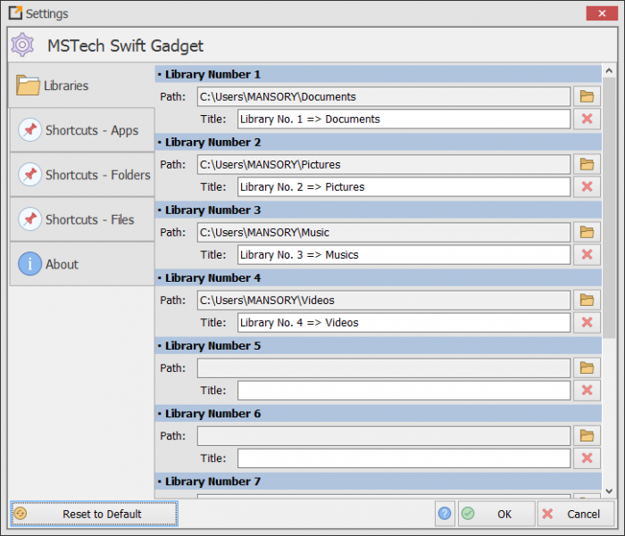The height and width of the screenshot is (536, 625).
Task: Browse folder for Library Number 5 path
Action: click(x=587, y=367)
